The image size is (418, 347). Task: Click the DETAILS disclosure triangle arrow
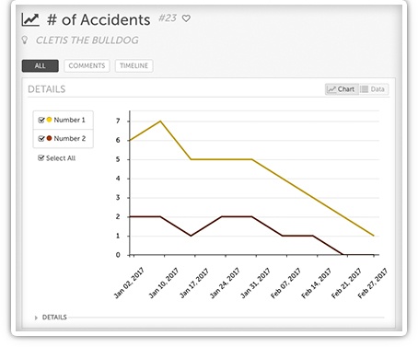tap(36, 318)
